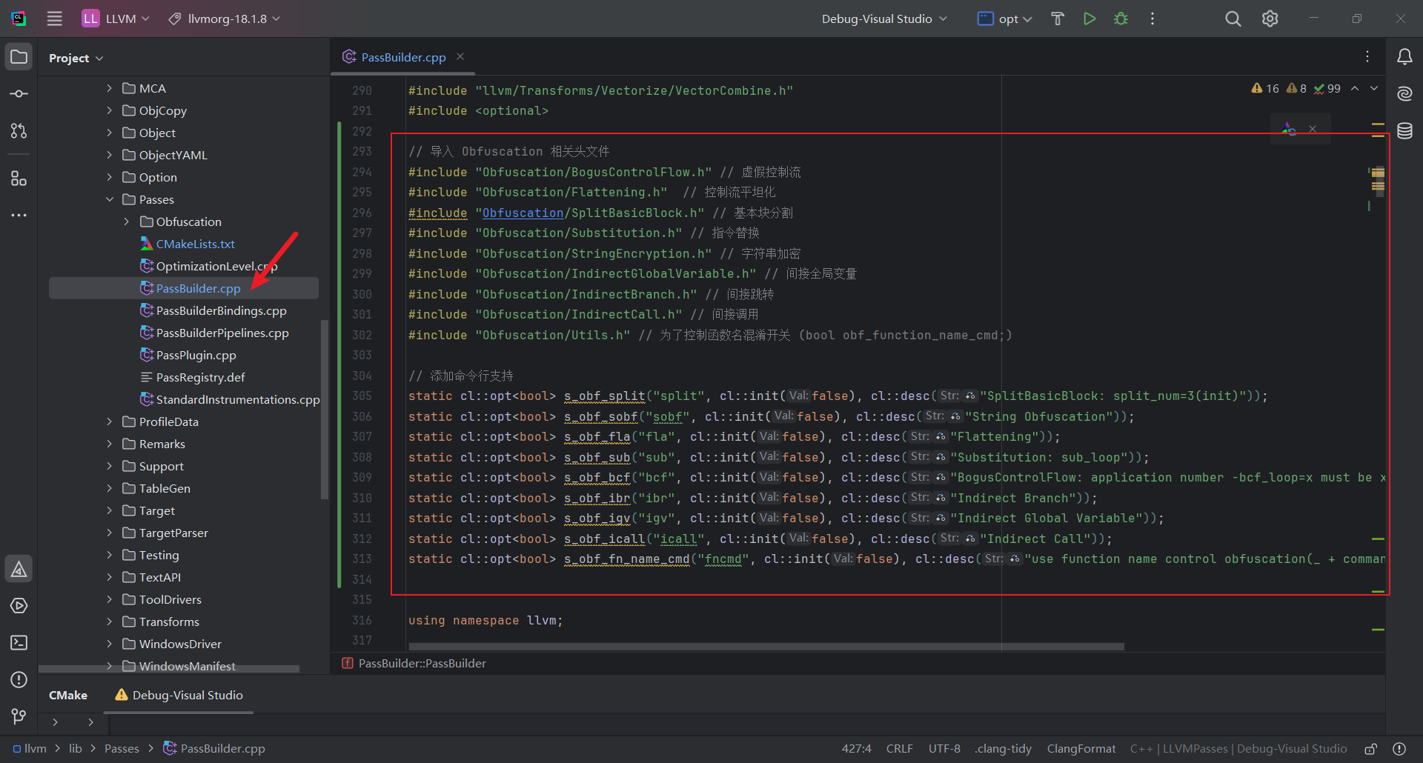Image resolution: width=1423 pixels, height=763 pixels.
Task: Open the Pull Requests tool window
Action: pos(19,131)
